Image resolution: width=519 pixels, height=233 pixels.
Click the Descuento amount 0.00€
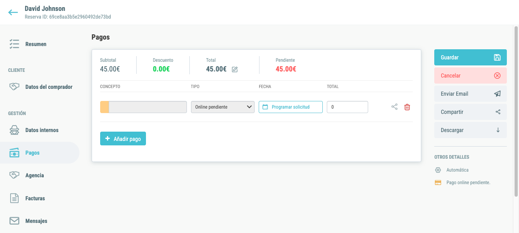click(161, 69)
